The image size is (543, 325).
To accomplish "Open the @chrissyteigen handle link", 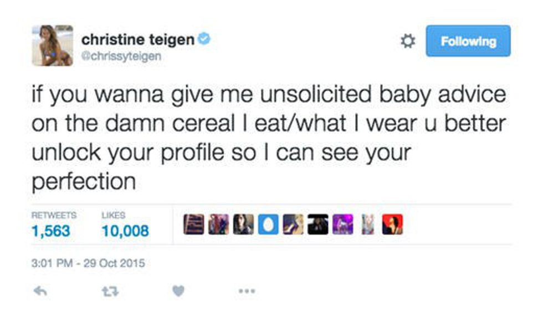I will [121, 56].
